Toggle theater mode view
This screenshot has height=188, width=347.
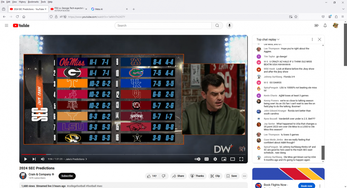pos(232,159)
